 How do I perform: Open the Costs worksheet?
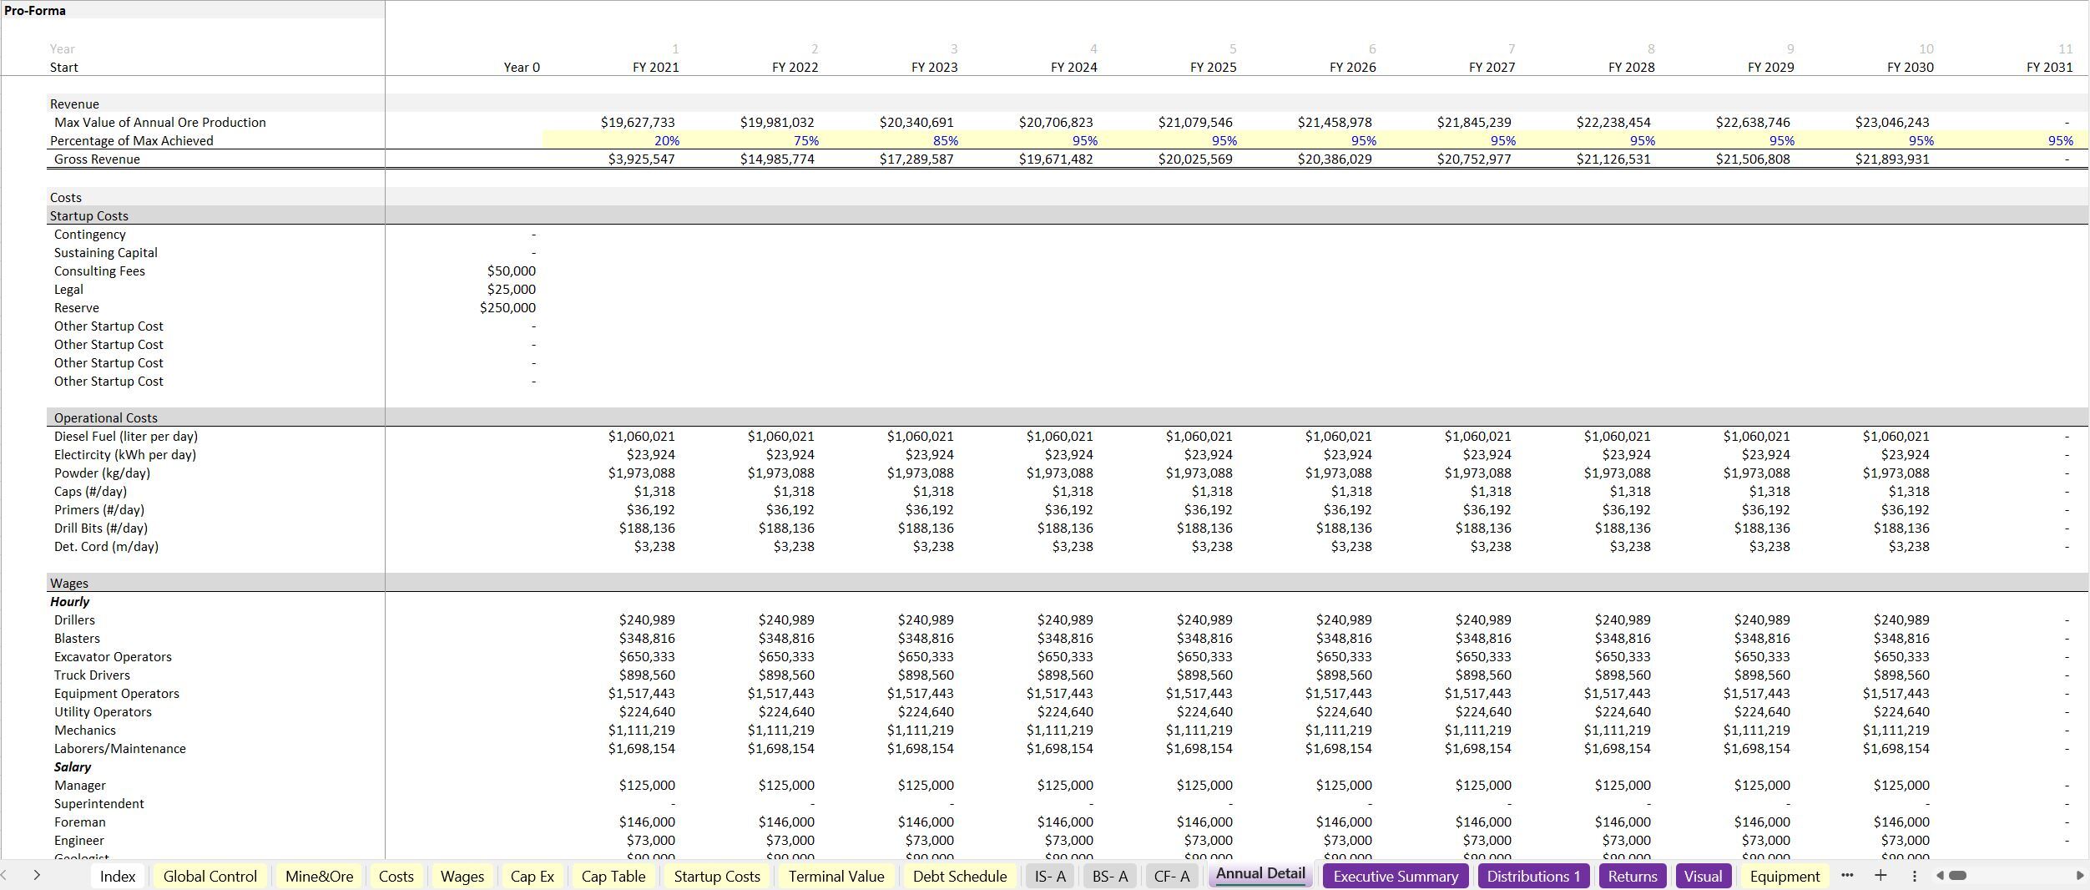(397, 877)
